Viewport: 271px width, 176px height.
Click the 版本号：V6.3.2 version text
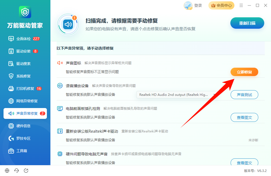[255, 171]
